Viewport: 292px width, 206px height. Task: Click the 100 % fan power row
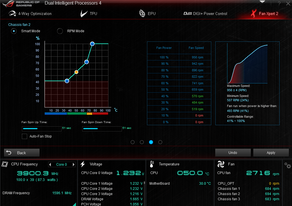(179, 57)
